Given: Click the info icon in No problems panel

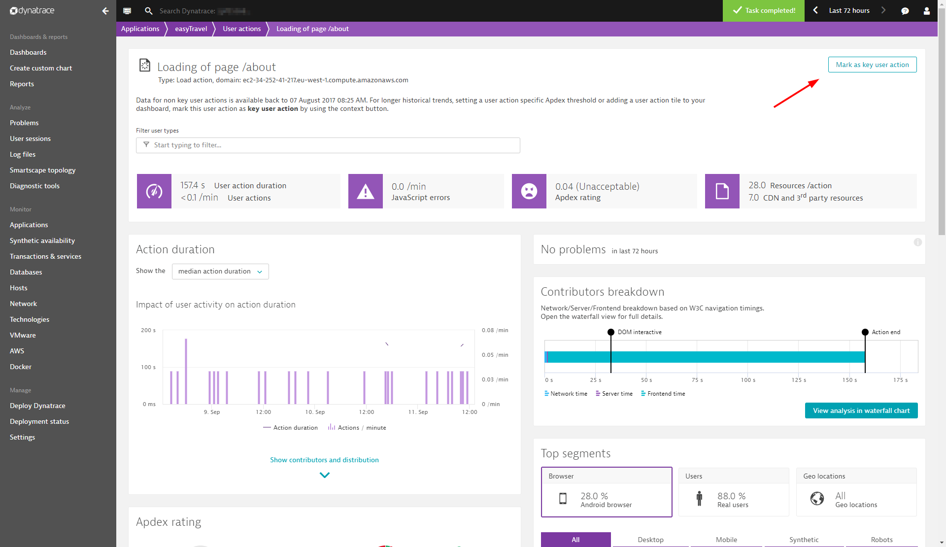Looking at the screenshot, I should point(917,242).
